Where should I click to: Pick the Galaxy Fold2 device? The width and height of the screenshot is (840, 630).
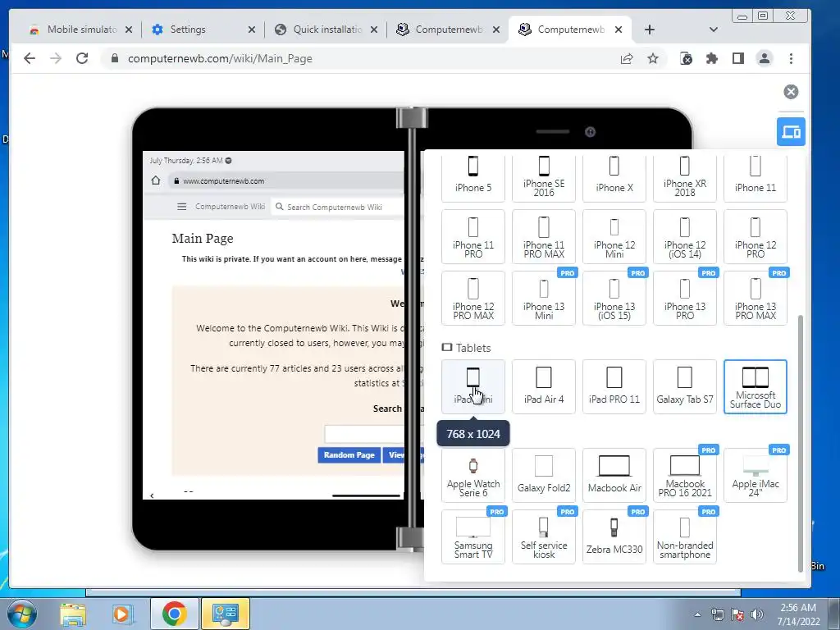[544, 475]
